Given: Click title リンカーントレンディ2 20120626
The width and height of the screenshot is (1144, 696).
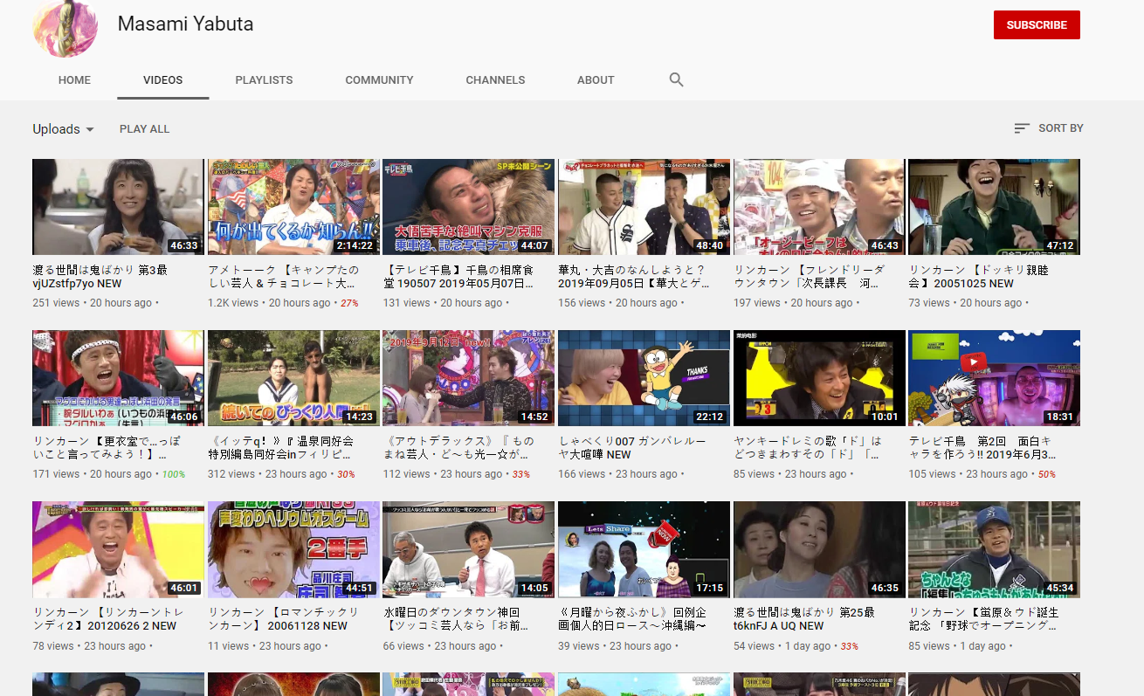Looking at the screenshot, I should (107, 619).
